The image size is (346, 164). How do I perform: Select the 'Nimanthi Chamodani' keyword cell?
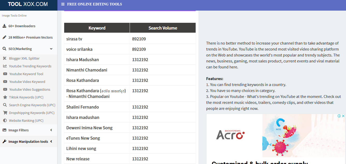click(97, 70)
